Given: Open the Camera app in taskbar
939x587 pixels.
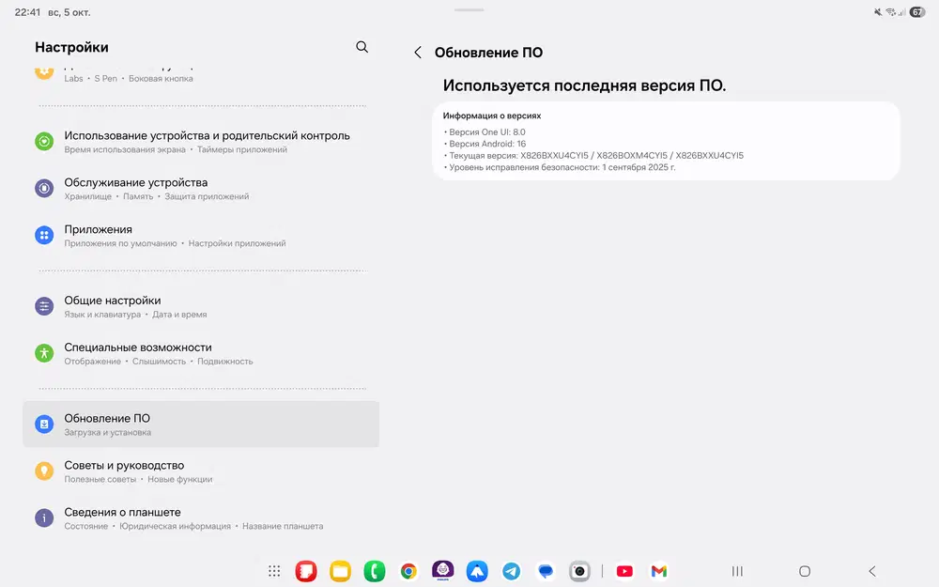Looking at the screenshot, I should pyautogui.click(x=579, y=571).
